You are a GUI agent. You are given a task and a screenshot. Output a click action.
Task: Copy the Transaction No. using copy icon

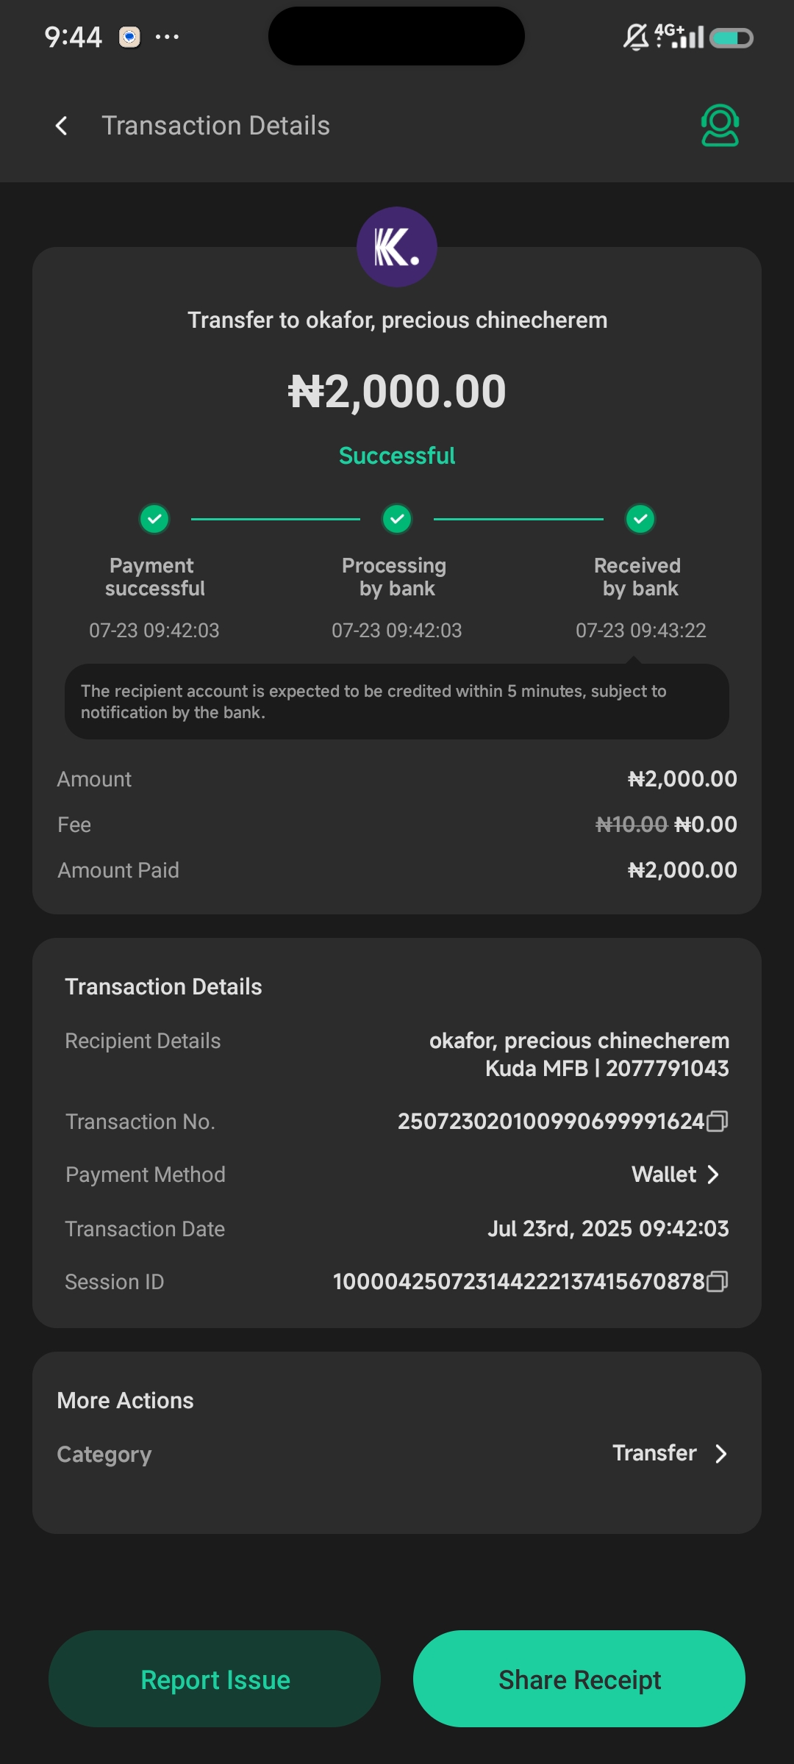click(x=717, y=1121)
